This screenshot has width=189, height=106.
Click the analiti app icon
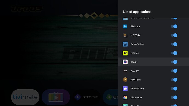click(125, 62)
